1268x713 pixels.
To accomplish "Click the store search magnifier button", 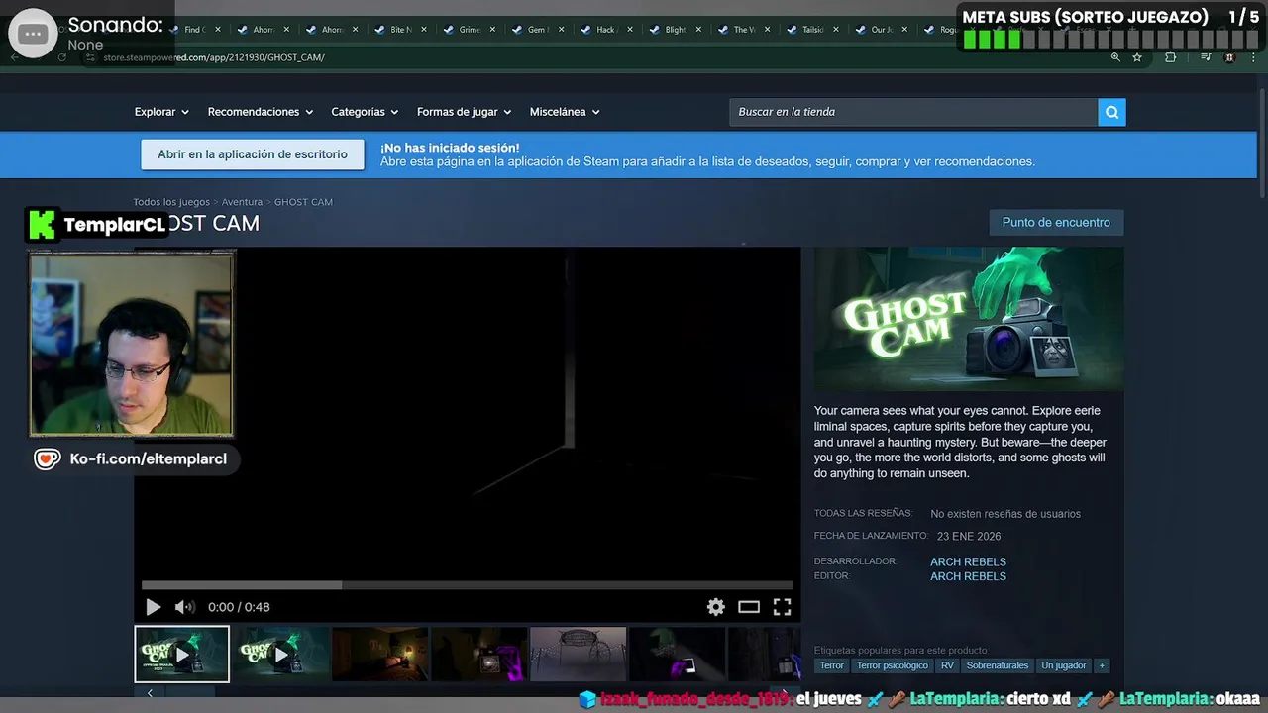I will [x=1111, y=112].
